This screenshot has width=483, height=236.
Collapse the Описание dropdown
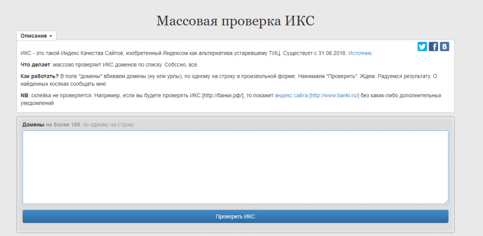(36, 36)
